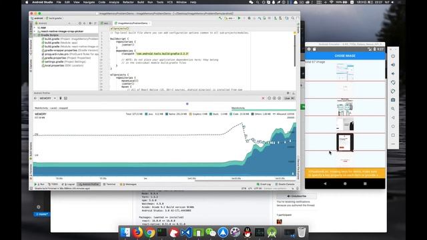Select first image thumbnail in emulator list
427x240 pixels.
pos(345,72)
